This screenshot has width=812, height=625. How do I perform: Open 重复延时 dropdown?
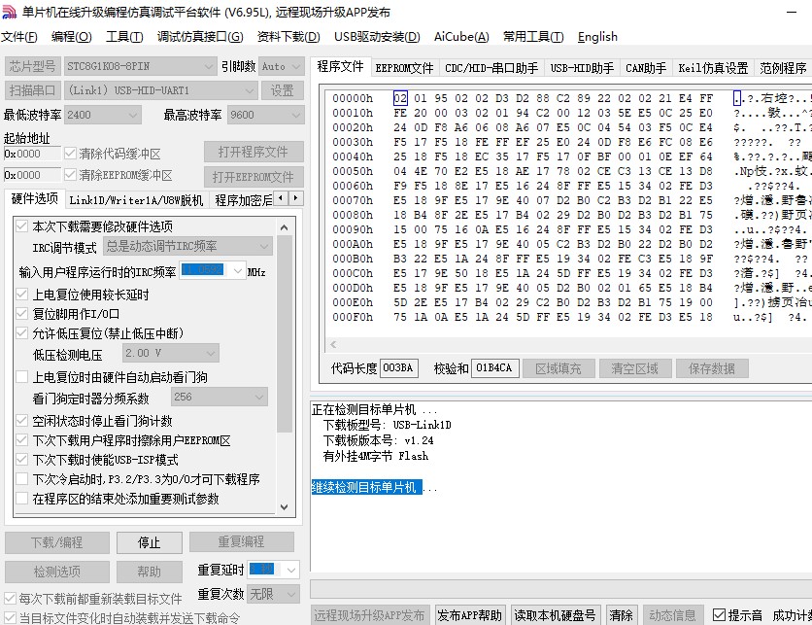(x=291, y=570)
